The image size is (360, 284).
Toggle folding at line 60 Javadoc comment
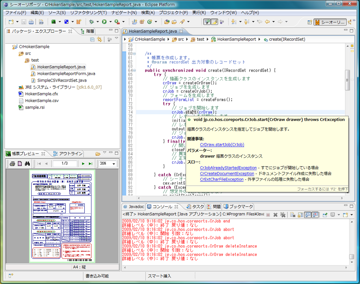(135, 54)
